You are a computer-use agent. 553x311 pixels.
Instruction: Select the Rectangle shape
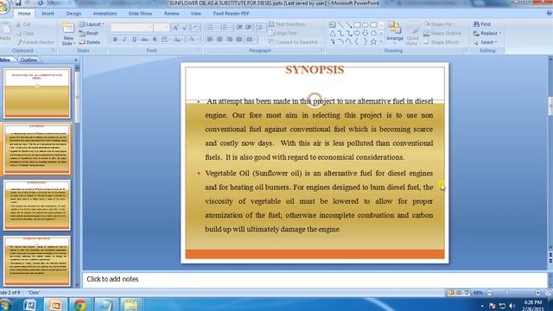coord(357,25)
